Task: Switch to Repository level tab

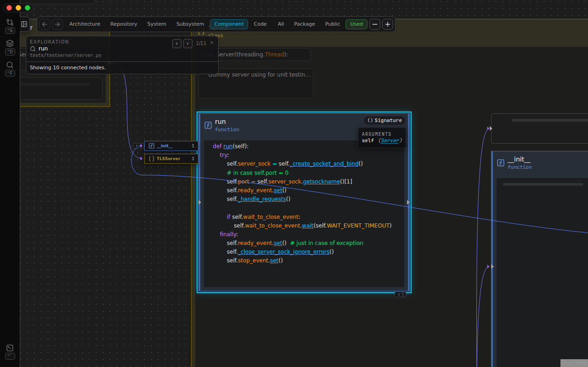Action: tap(124, 24)
